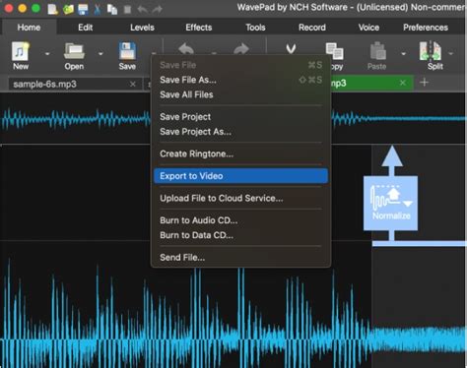Select Send File... at the menu bottom
467x368 pixels.
pos(240,258)
